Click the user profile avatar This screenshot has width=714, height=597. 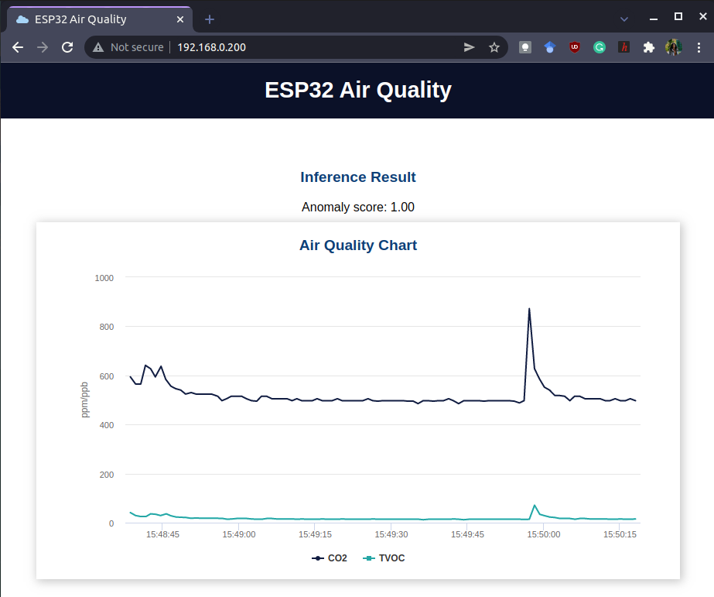point(673,47)
